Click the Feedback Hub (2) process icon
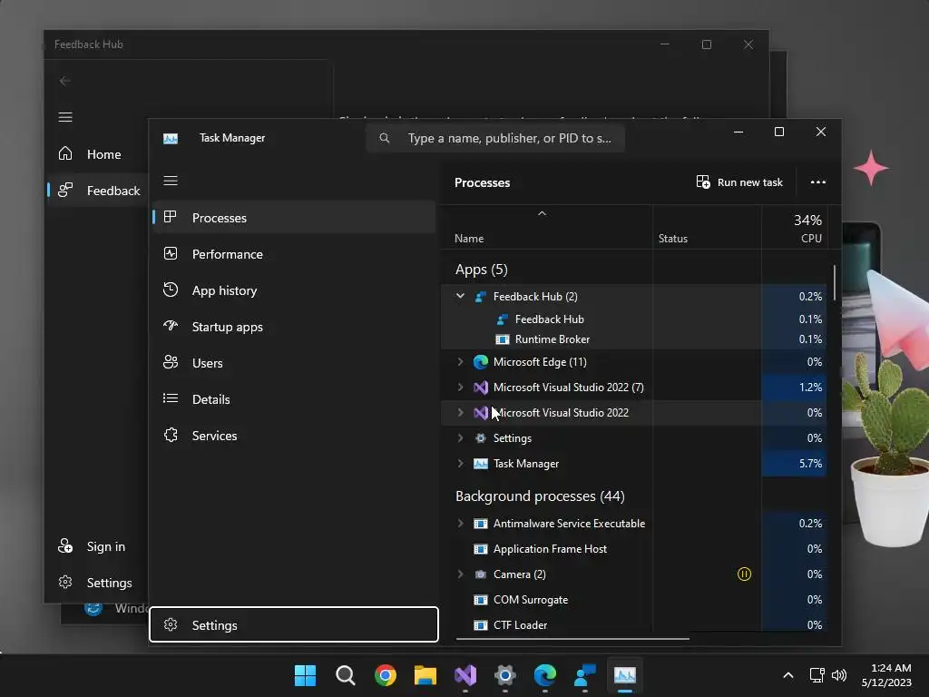929x697 pixels. 481,297
